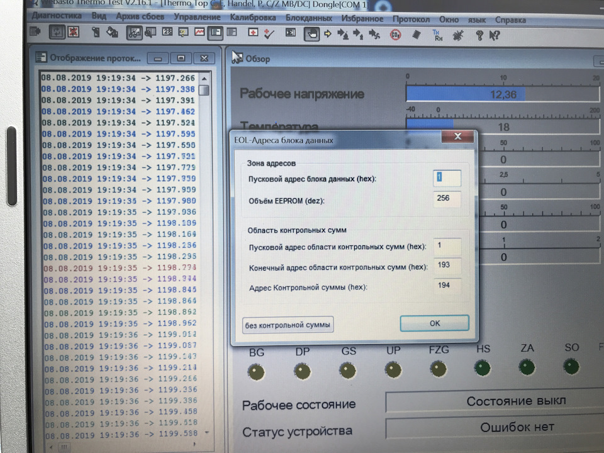Click the red cross first-aid toolbar icon
Viewport: 604px width, 453px height.
click(x=253, y=32)
